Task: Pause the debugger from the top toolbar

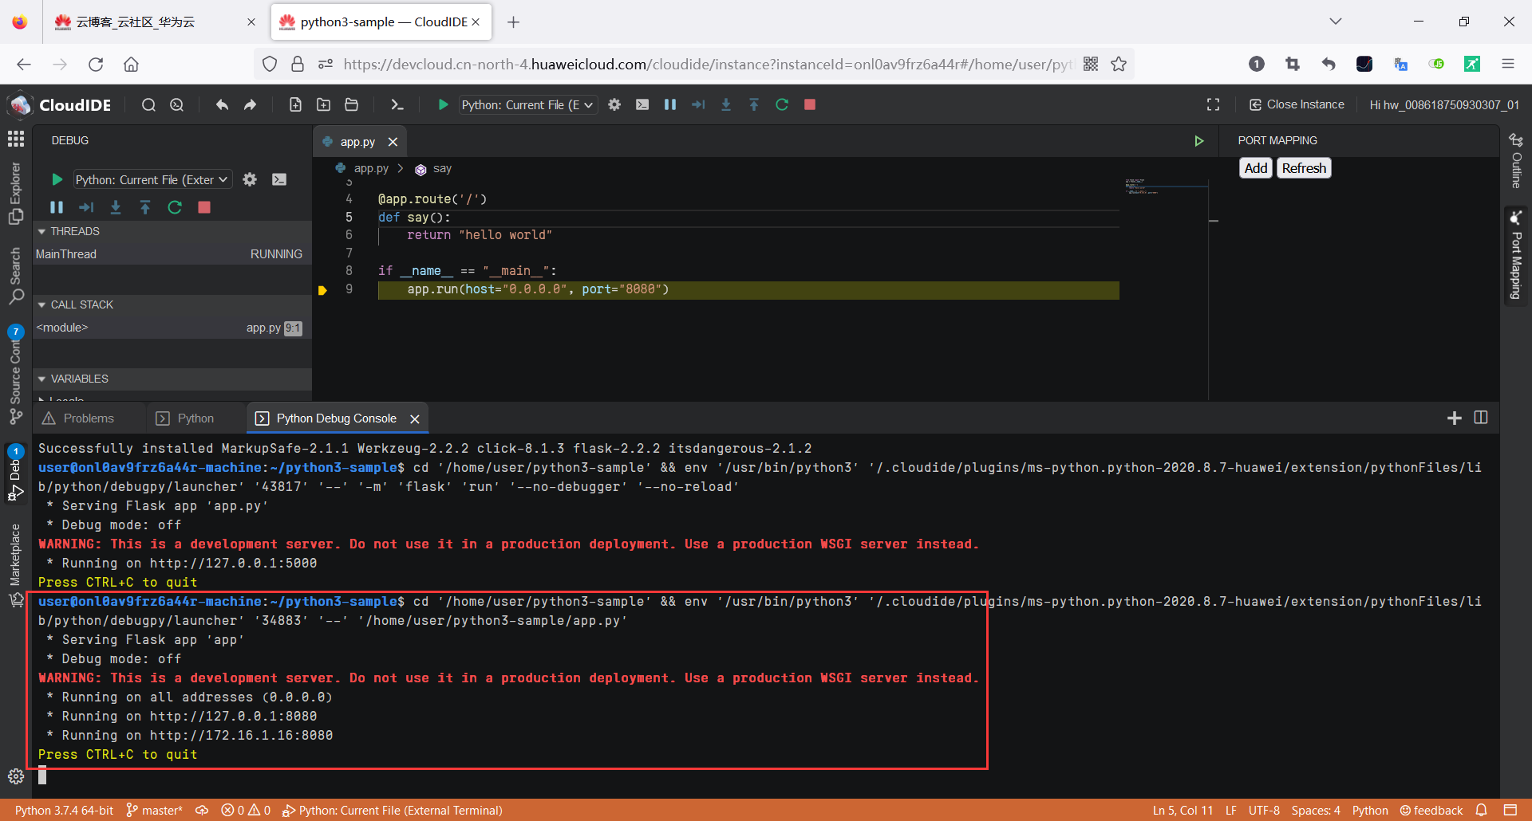Action: click(670, 104)
